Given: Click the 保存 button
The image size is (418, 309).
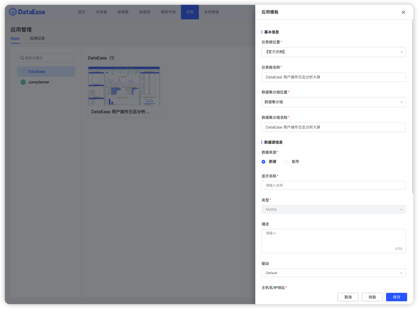Looking at the screenshot, I should pyautogui.click(x=396, y=297).
